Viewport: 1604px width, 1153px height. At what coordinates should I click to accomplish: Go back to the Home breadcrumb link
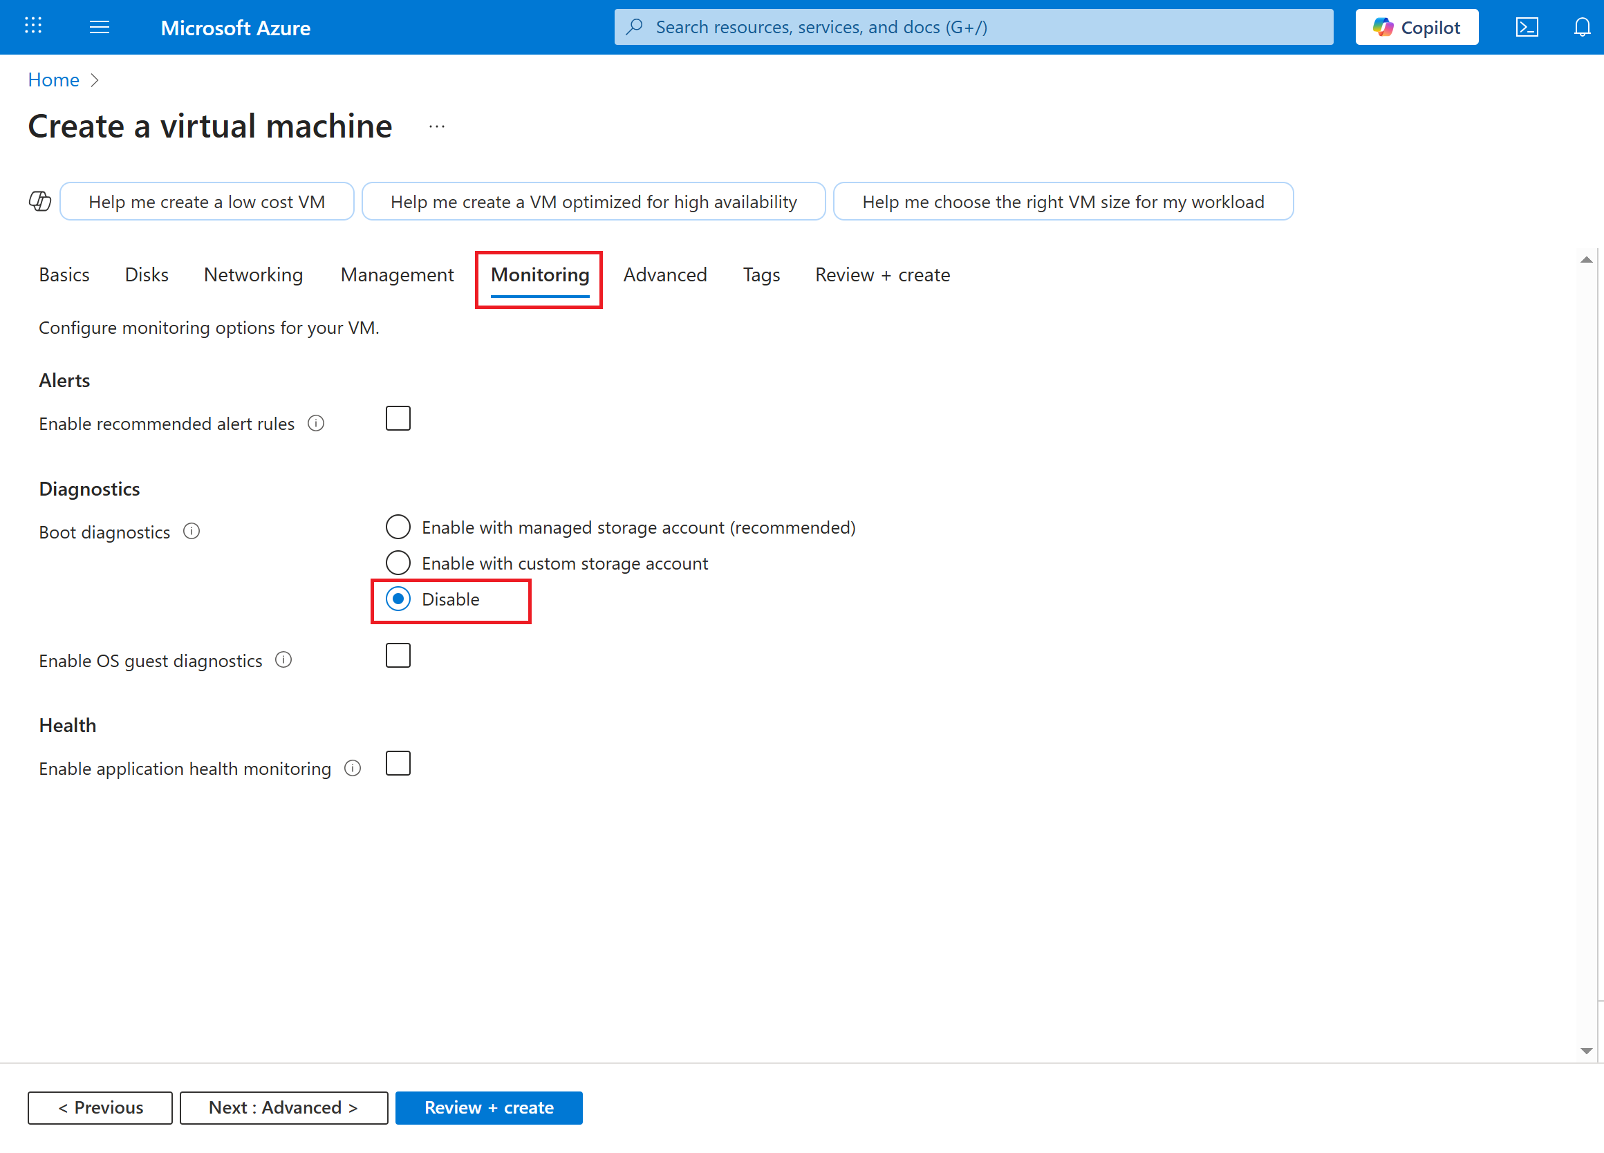tap(54, 80)
